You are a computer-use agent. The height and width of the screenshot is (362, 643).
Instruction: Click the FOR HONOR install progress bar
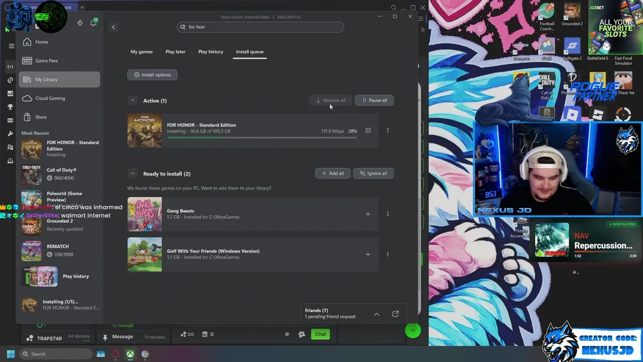pyautogui.click(x=262, y=137)
